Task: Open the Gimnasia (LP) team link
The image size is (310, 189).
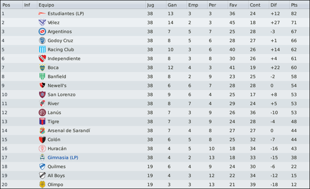Action: (x=63, y=157)
